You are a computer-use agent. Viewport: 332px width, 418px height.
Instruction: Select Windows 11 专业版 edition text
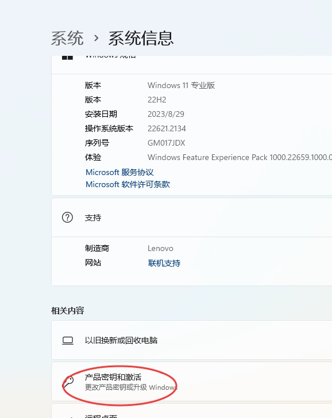coord(181,85)
